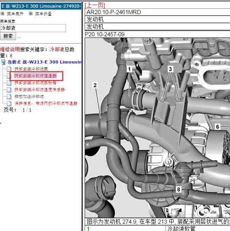The image size is (230, 231).
Task: Click the 搜索 search button
Action: click(8, 36)
